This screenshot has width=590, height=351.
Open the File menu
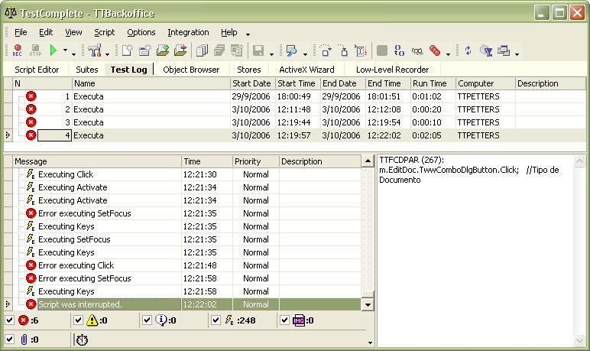coord(21,32)
